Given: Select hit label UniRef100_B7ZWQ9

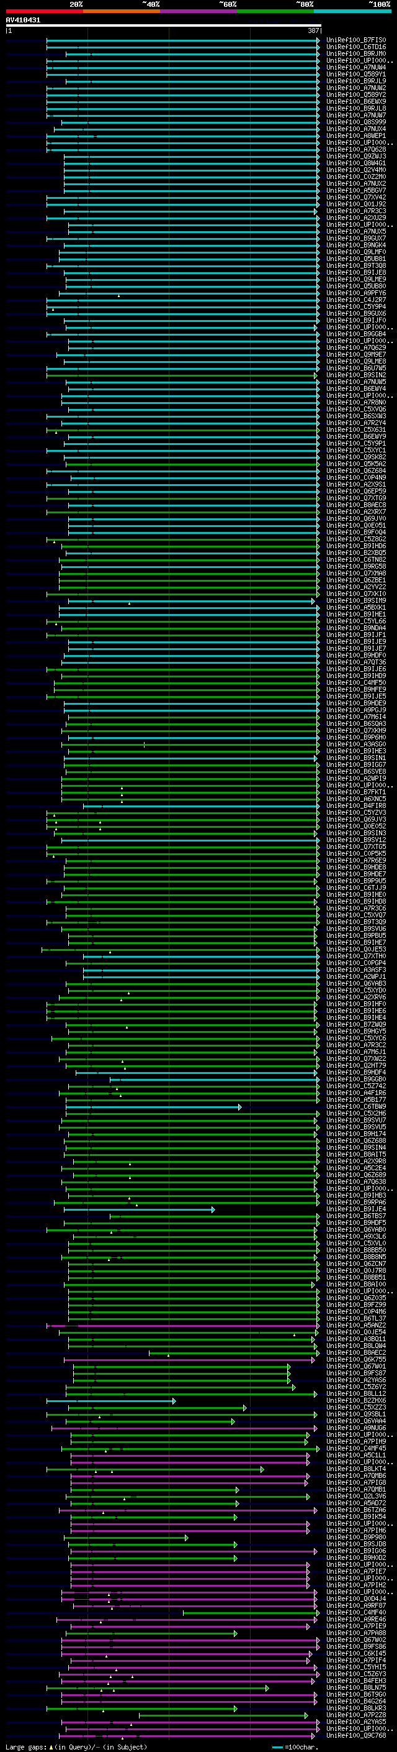Looking at the screenshot, I should 356,1024.
